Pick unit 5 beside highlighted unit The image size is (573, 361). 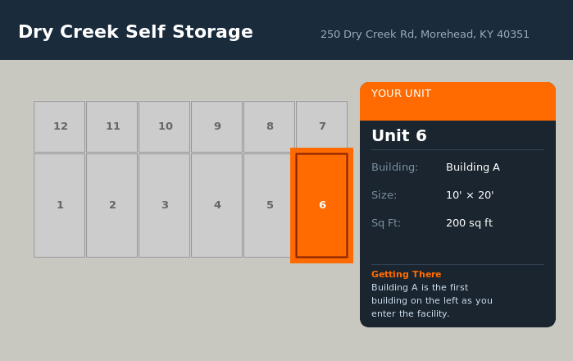point(270,205)
